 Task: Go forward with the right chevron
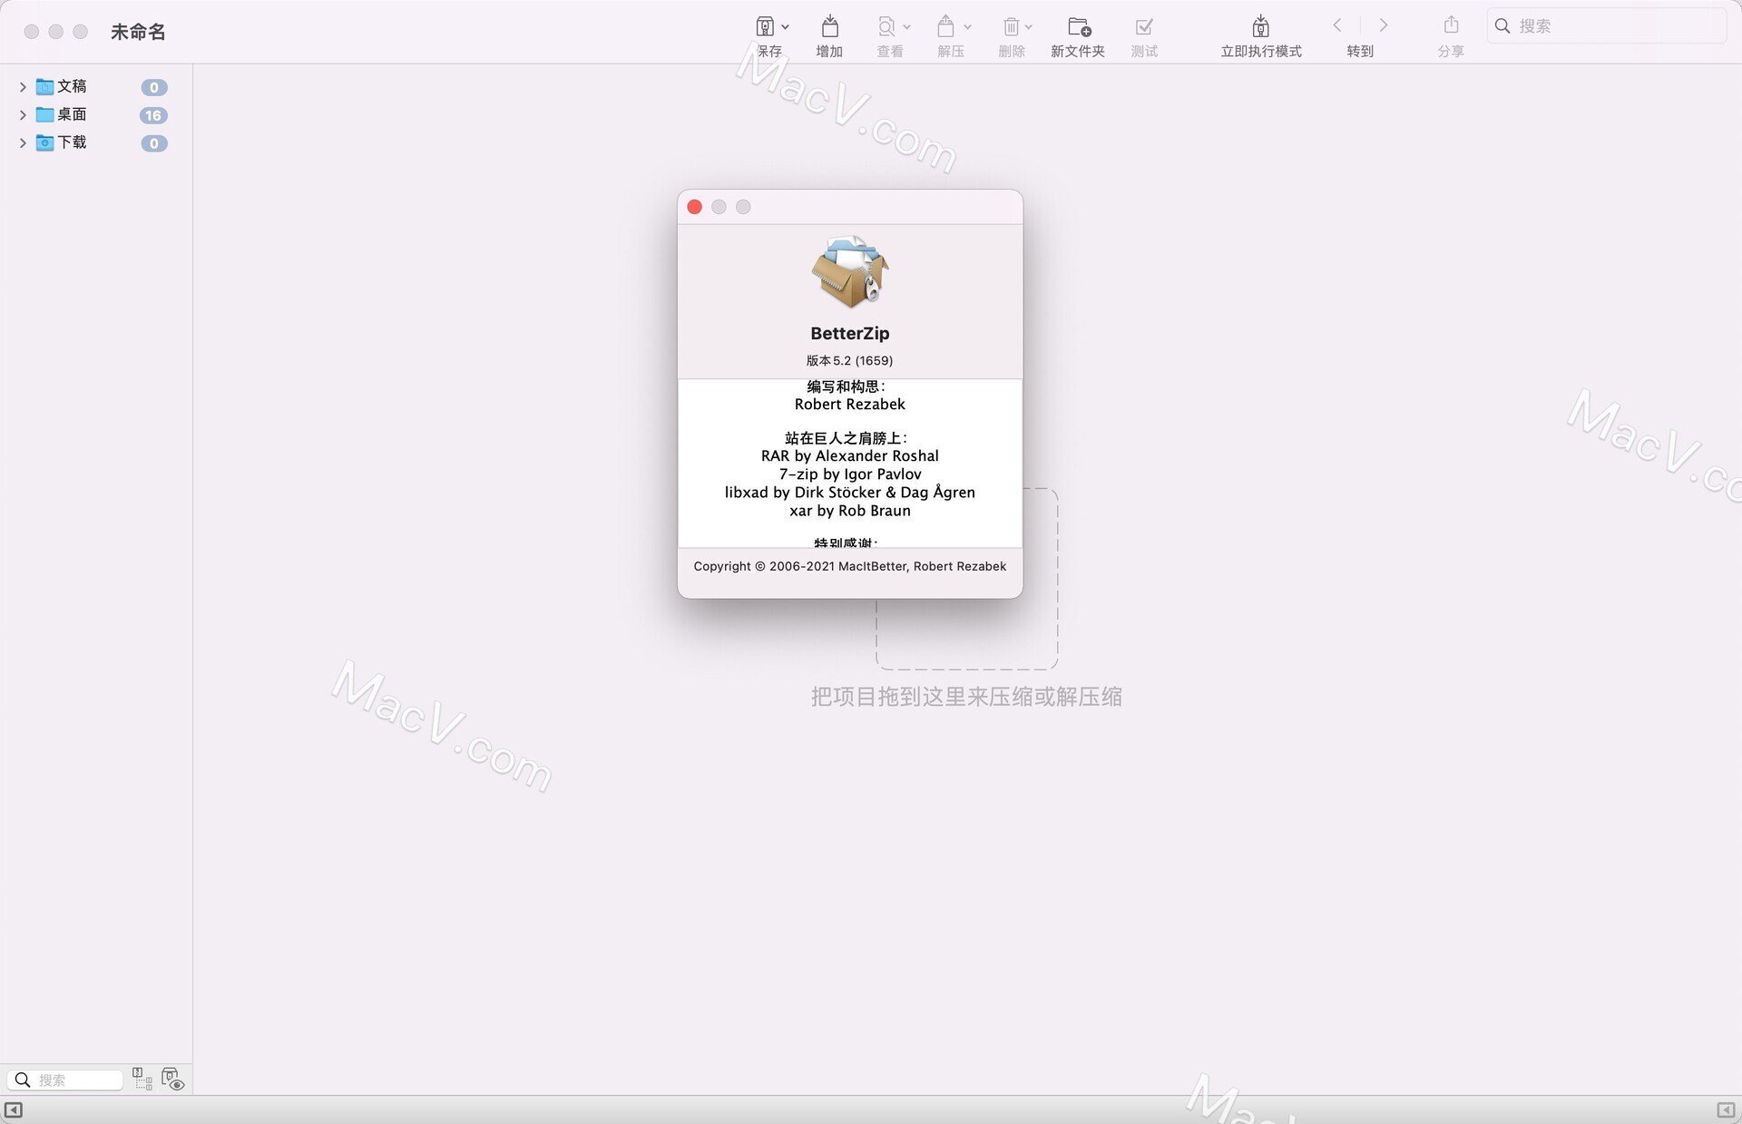click(1384, 25)
